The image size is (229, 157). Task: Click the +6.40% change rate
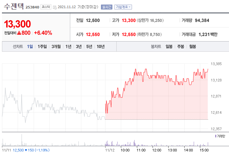click(x=43, y=33)
